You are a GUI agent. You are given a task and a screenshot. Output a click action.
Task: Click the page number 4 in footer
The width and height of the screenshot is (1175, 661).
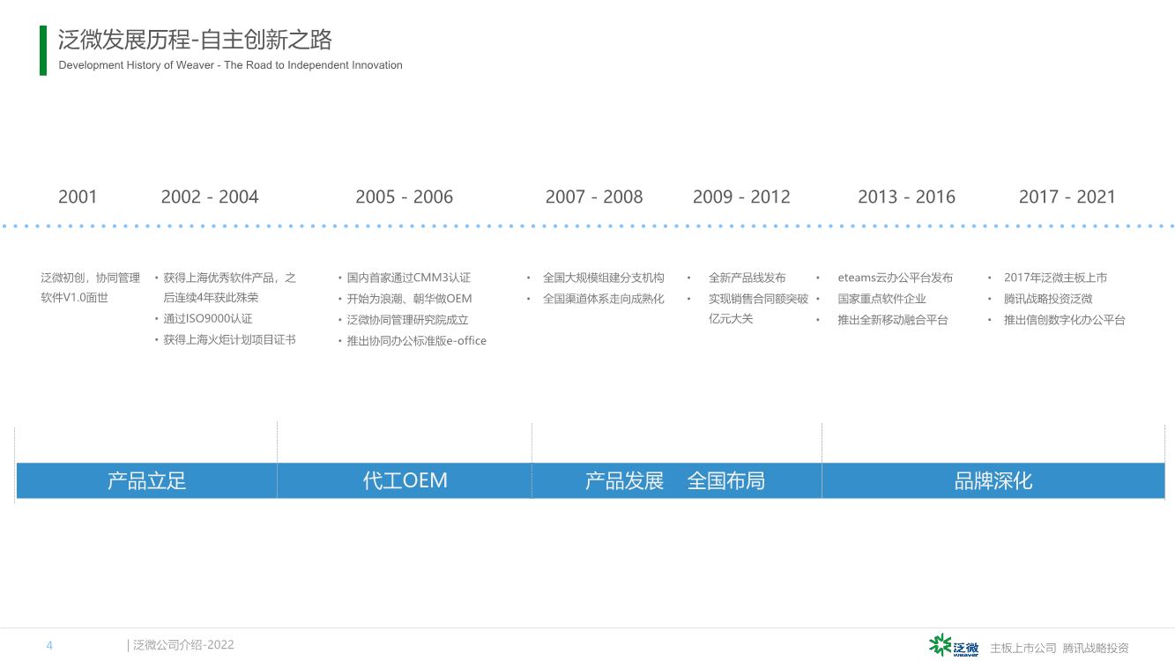[49, 646]
